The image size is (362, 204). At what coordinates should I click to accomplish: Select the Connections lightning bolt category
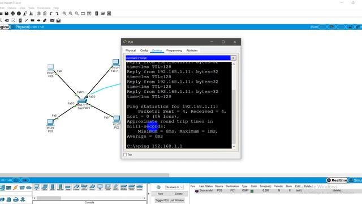point(15,188)
